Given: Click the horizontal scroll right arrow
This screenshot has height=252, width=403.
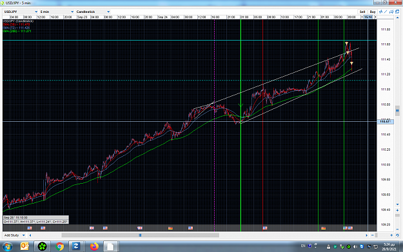Looking at the screenshot, I should click(367, 235).
